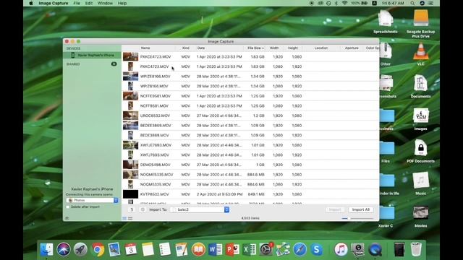Open Image Capture application menu
This screenshot has width=463, height=260.
[x=54, y=3]
